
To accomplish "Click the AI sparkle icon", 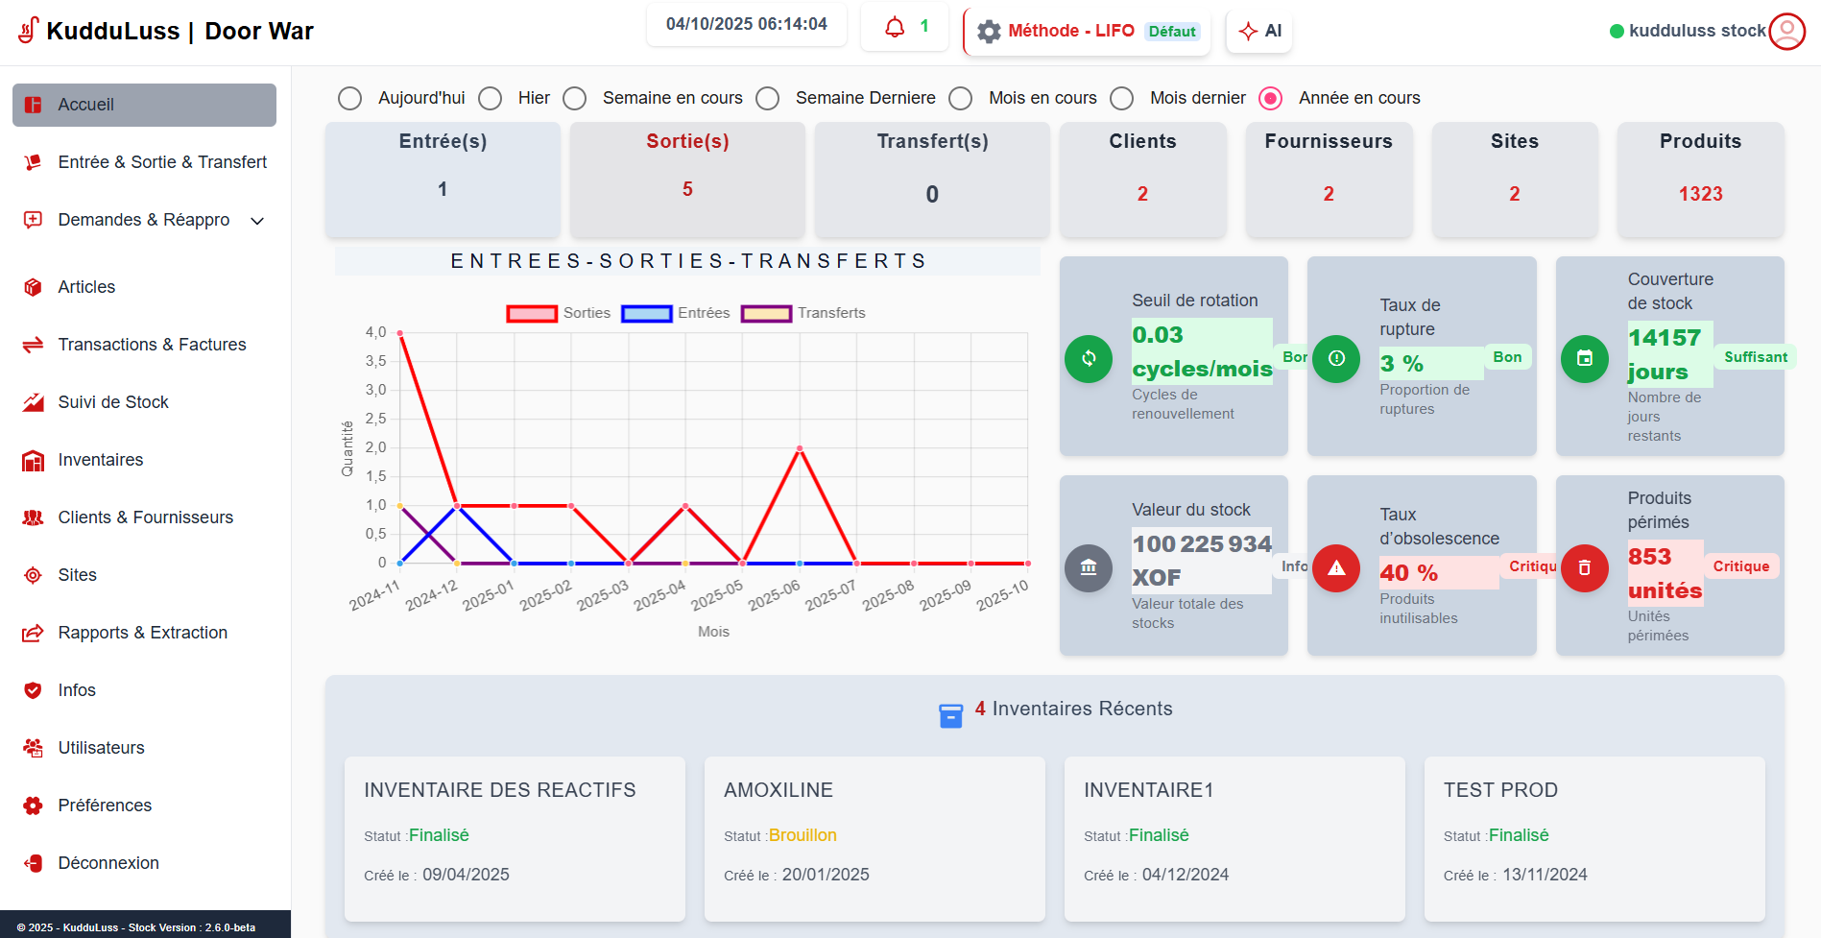I will [1248, 31].
